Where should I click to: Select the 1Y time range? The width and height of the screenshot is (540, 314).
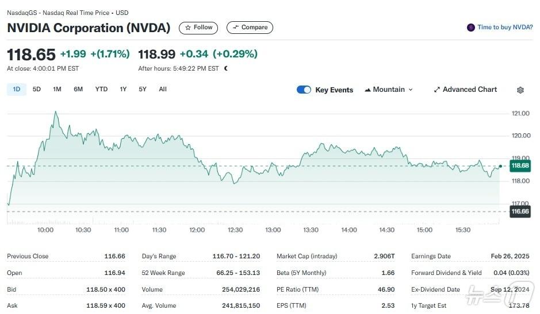(123, 90)
